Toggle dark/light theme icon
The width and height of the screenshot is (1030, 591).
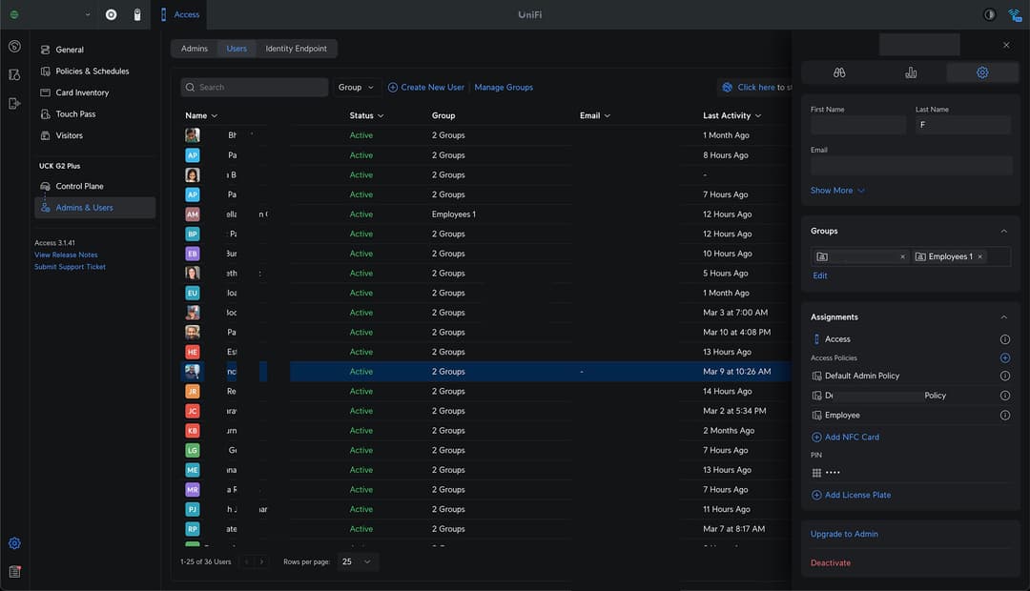[989, 14]
